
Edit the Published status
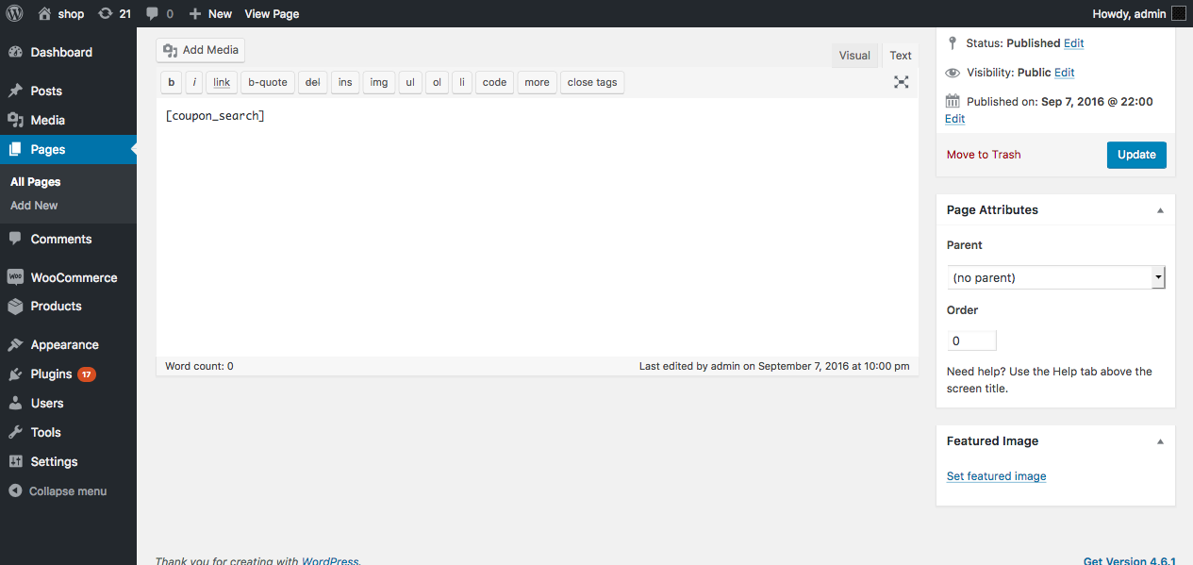click(1074, 43)
